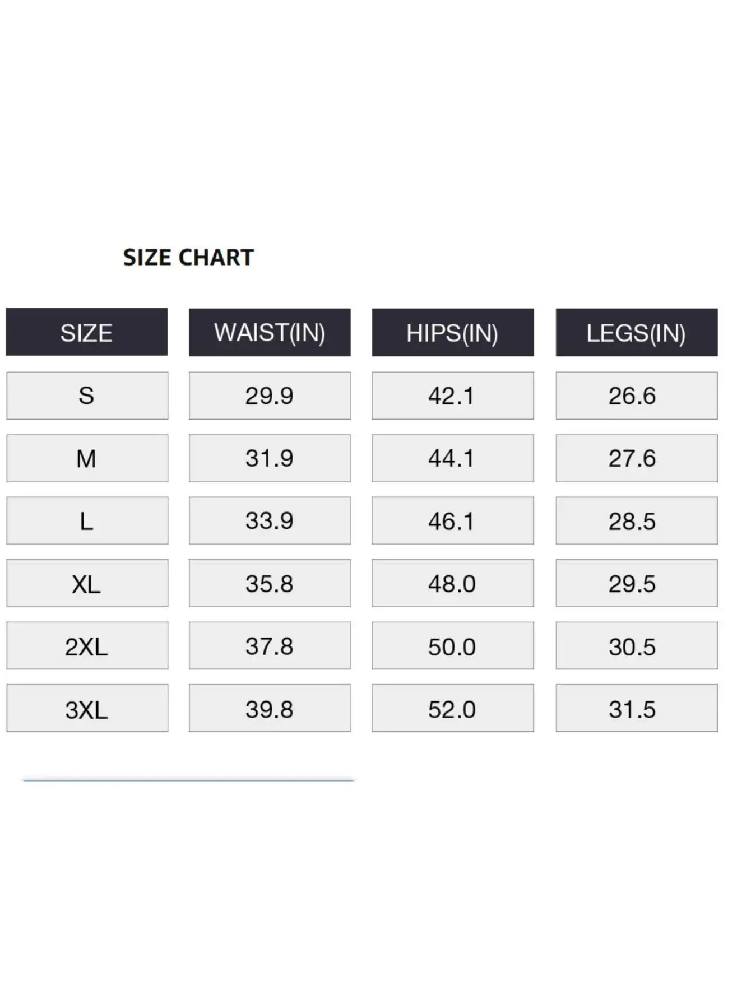This screenshot has height=1000, width=751.
Task: Click the S size cell
Action: point(87,396)
